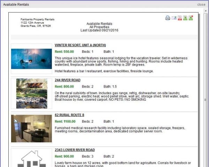Click the Fairbanks Property Rentals company name

(37, 19)
